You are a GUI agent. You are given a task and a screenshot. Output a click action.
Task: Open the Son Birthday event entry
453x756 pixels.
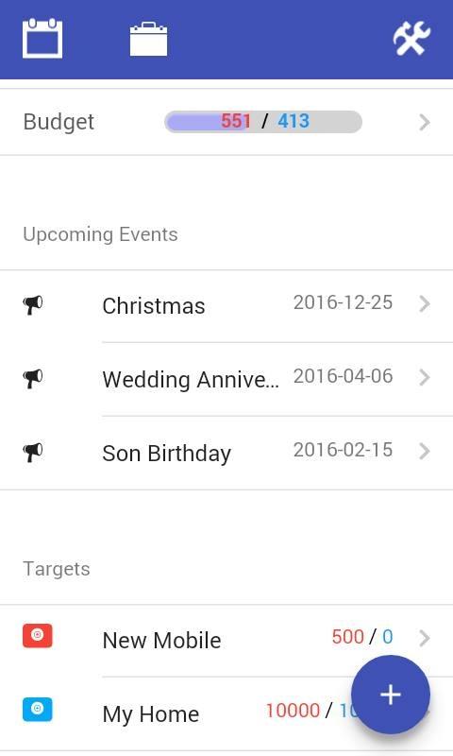226,453
